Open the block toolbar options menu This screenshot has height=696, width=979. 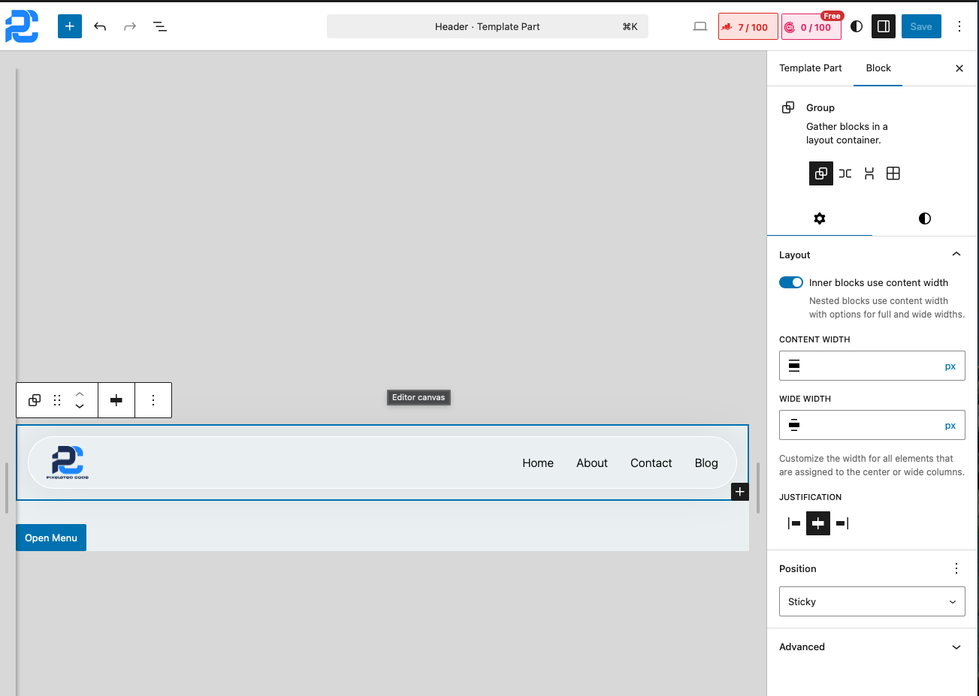(153, 400)
